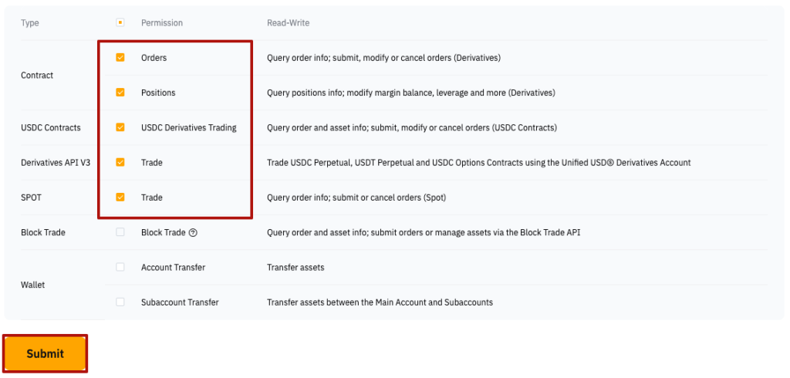Click the Positions permission label

tap(158, 93)
